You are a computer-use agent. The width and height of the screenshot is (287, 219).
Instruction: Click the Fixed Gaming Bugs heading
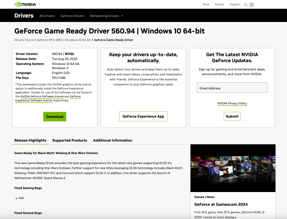pyautogui.click(x=28, y=188)
